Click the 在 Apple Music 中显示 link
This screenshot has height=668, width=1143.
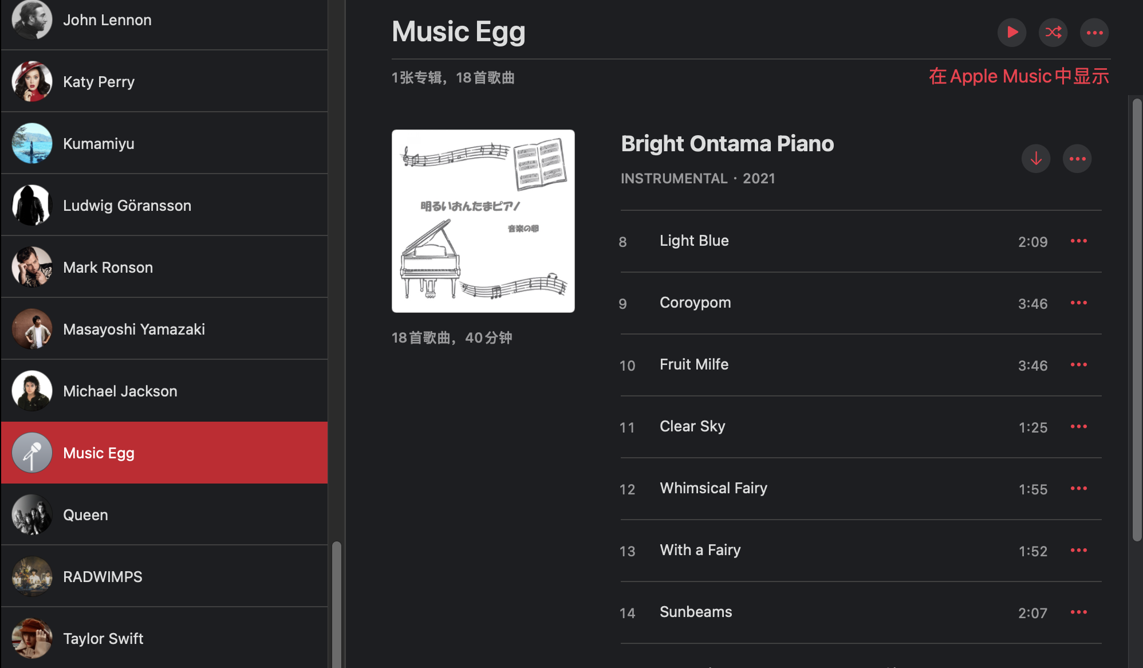pyautogui.click(x=1019, y=76)
